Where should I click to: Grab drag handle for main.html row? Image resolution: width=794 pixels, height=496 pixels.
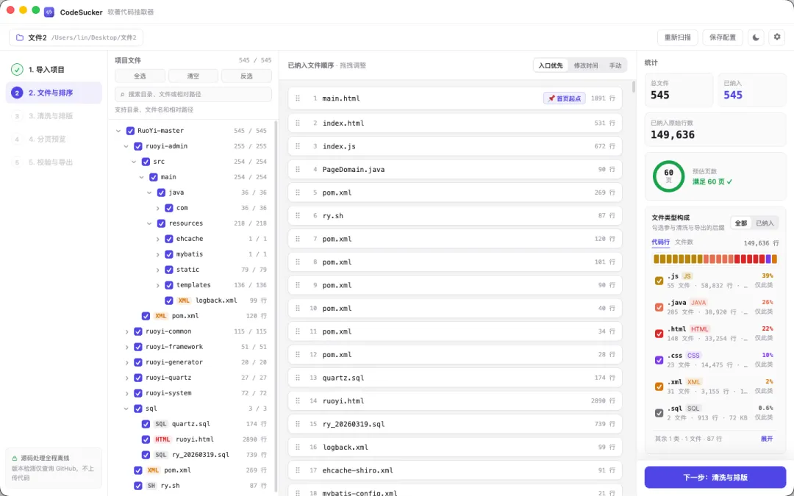[x=298, y=98]
